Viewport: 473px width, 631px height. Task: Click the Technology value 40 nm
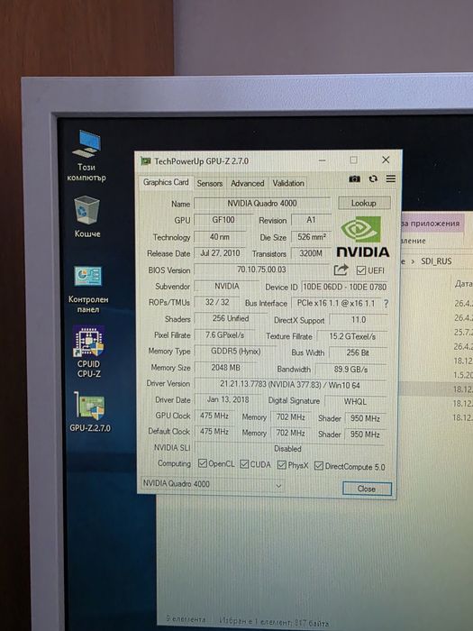[220, 236]
